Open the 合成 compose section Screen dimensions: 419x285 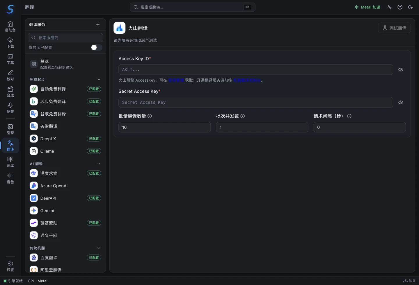10,92
